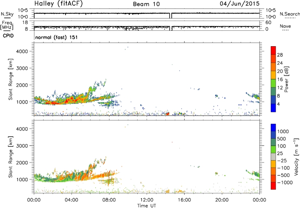Click the yellow segment of the Velocity color bar
This screenshot has height=208, width=300.
(273, 164)
